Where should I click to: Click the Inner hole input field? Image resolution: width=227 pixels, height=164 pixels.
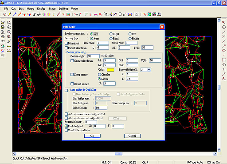tap(103, 43)
